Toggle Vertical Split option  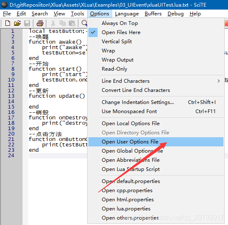(156, 42)
